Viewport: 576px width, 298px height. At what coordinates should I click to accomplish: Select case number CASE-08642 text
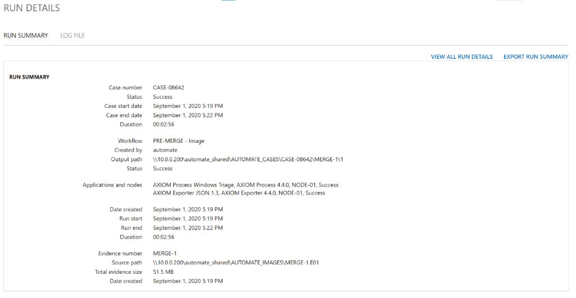click(x=169, y=87)
